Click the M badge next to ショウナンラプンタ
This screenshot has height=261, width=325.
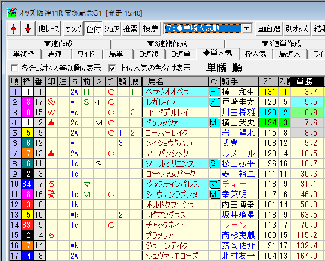click(214, 194)
